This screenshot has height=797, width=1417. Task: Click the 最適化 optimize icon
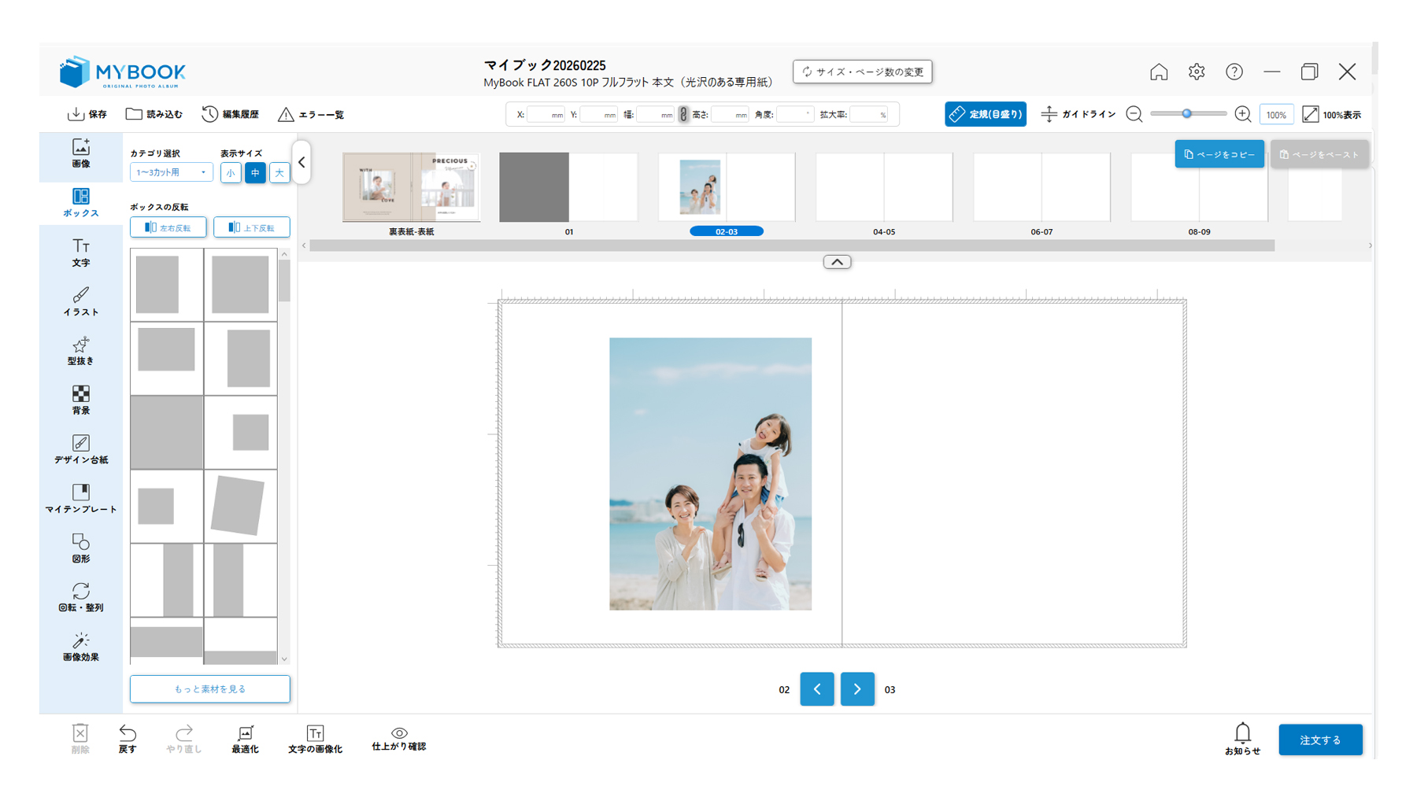point(246,732)
